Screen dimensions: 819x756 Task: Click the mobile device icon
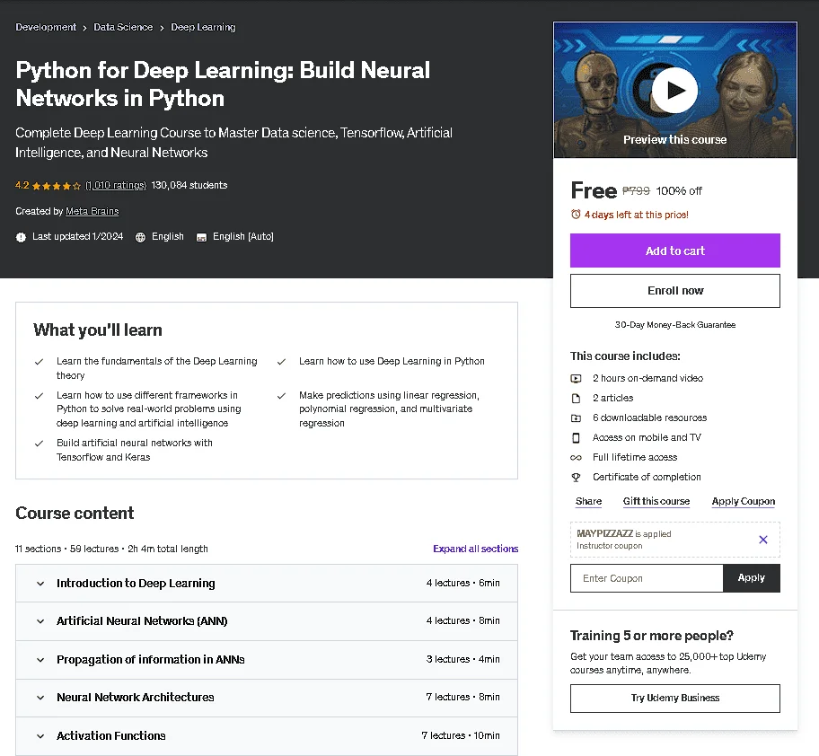[576, 437]
